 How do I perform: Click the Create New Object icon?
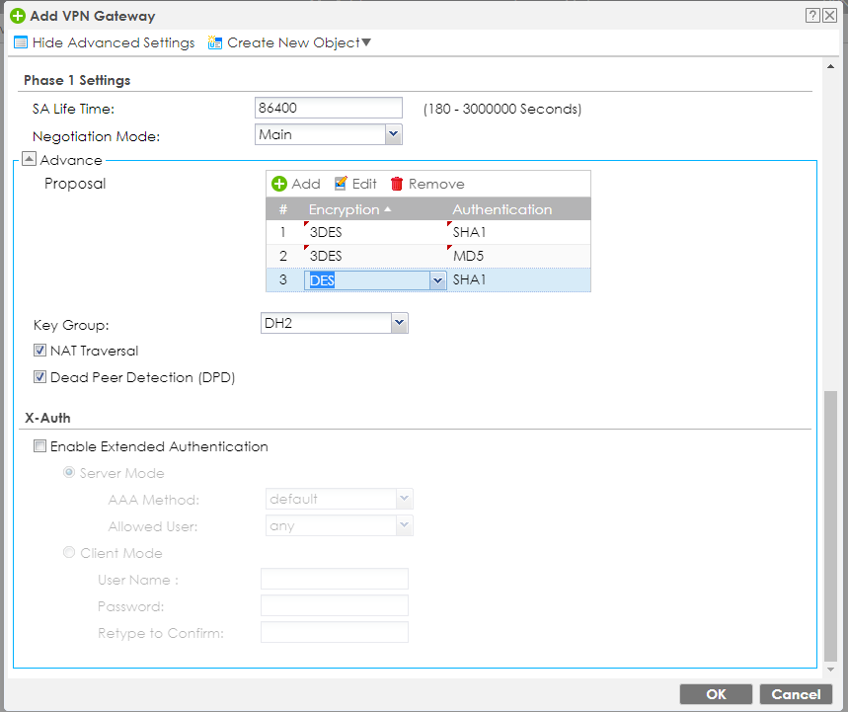[215, 42]
